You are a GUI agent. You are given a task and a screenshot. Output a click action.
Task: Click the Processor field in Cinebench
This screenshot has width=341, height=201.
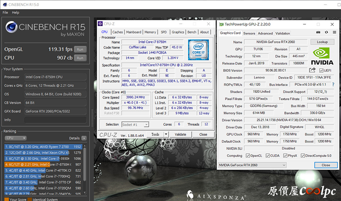(x=55, y=77)
